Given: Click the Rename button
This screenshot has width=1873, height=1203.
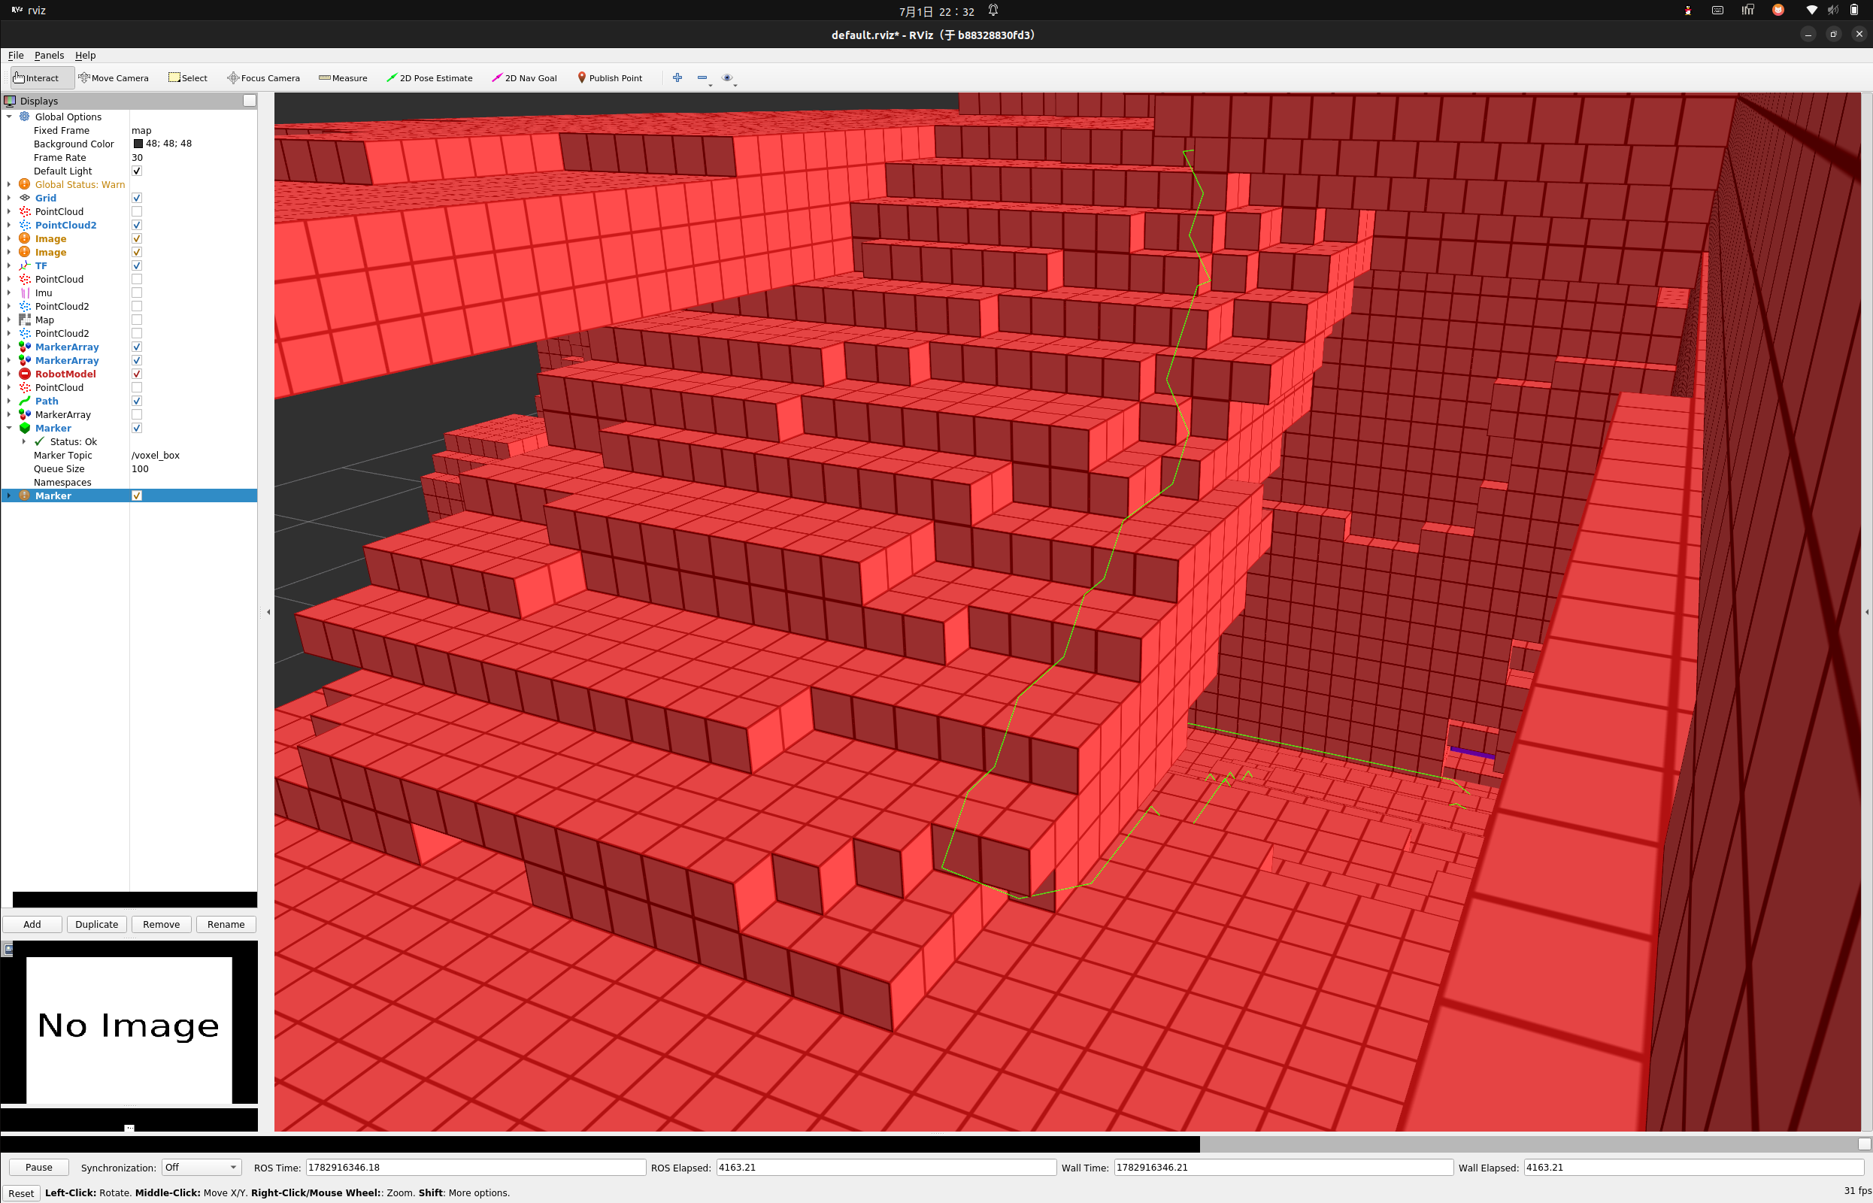Looking at the screenshot, I should 226,924.
